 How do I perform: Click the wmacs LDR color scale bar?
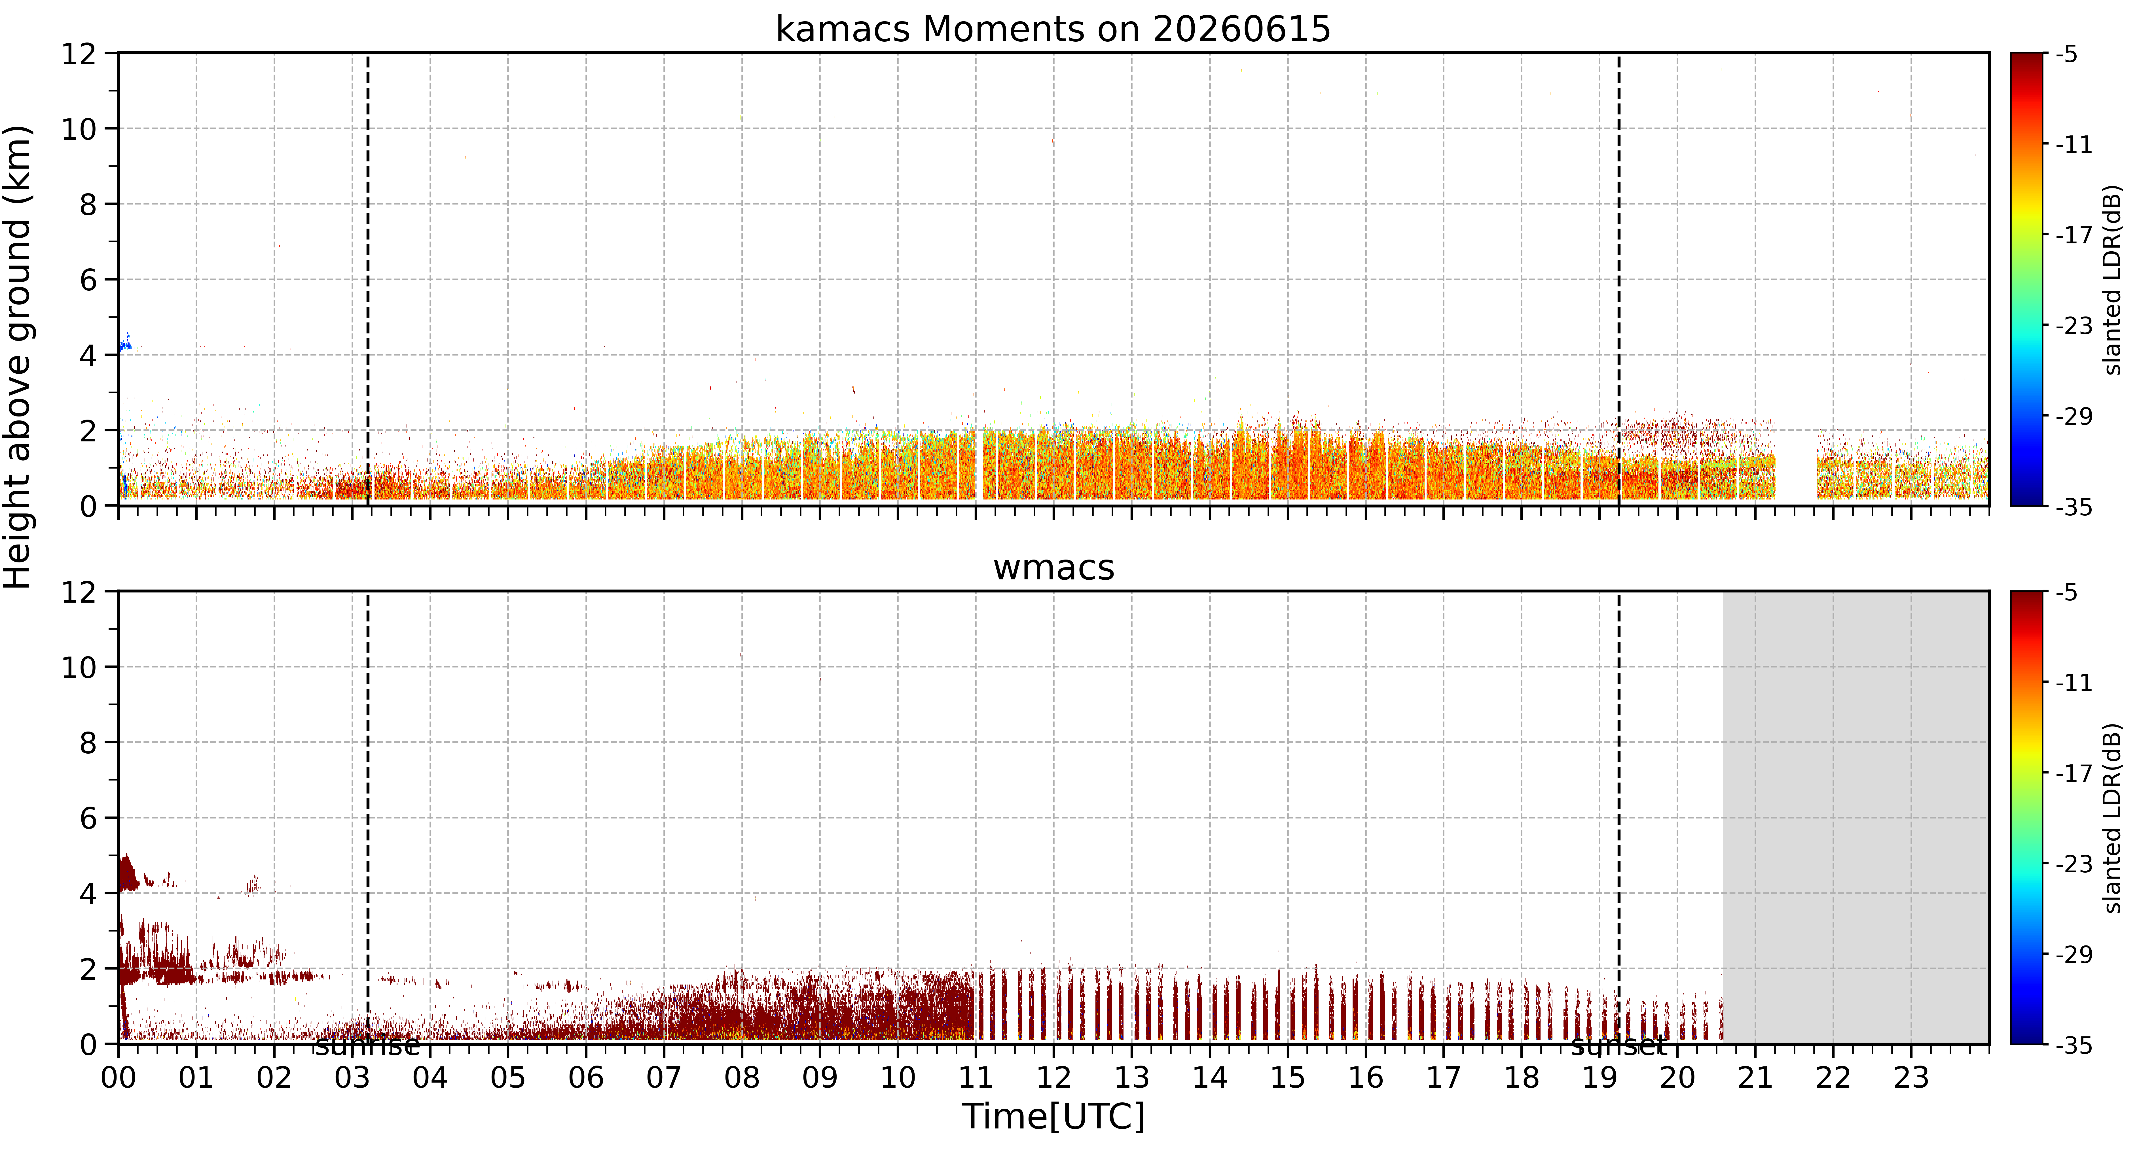coord(2027,817)
